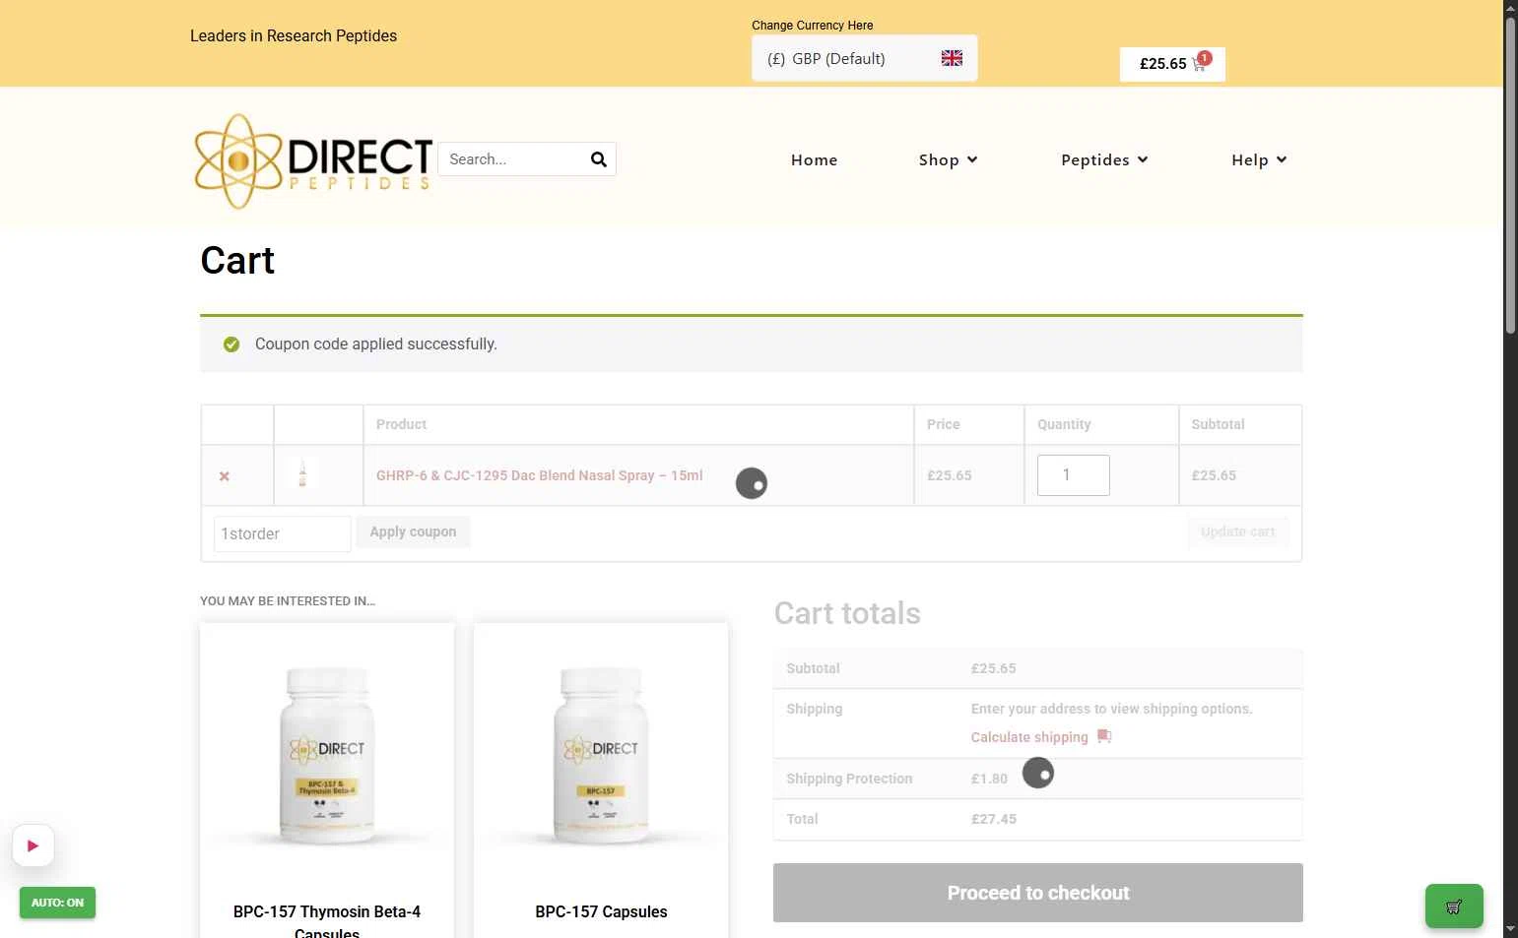Viewport: 1518px width, 938px height.
Task: Click the Leaders in Research Peptides text
Action: pos(294,35)
